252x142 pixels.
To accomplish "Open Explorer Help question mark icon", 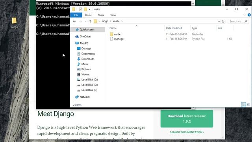I will tap(249, 15).
